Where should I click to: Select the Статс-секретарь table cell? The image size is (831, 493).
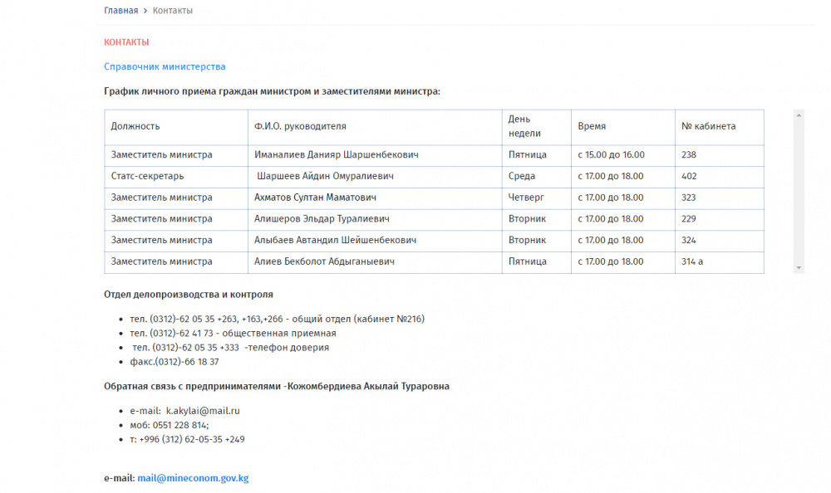pyautogui.click(x=147, y=176)
